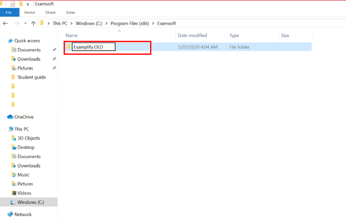
Task: Open the recent locations dropdown arrow
Action: point(26,23)
